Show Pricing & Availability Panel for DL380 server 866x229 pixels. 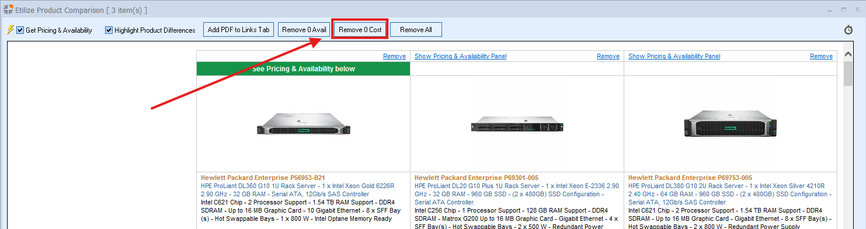674,56
